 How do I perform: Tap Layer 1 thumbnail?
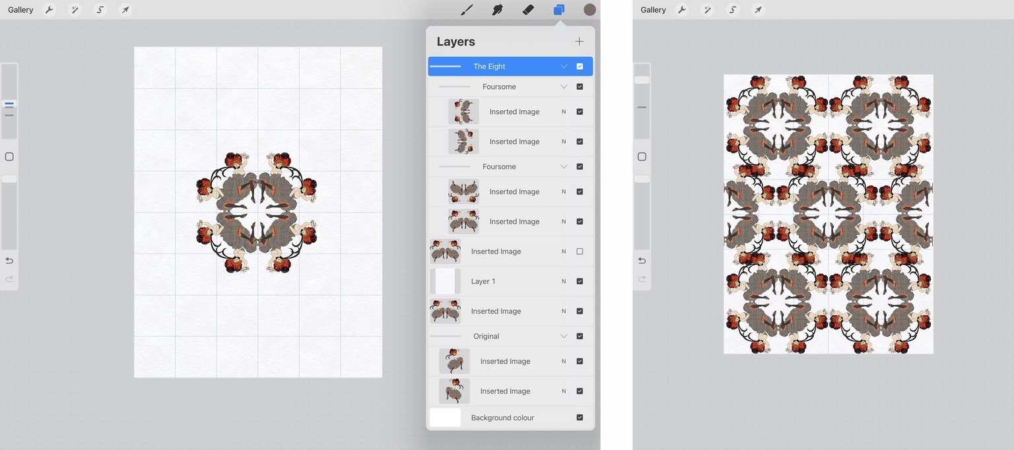click(445, 281)
